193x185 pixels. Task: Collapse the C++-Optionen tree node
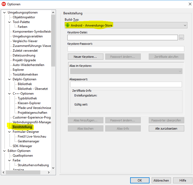(10, 94)
